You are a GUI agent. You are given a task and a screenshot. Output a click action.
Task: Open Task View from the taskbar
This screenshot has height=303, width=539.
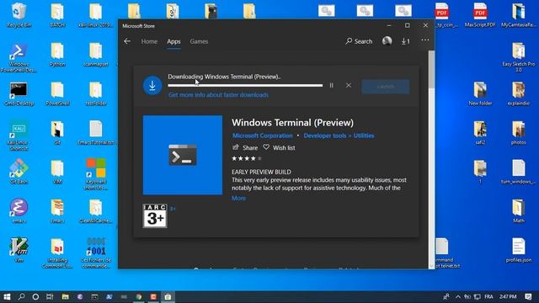[50, 297]
